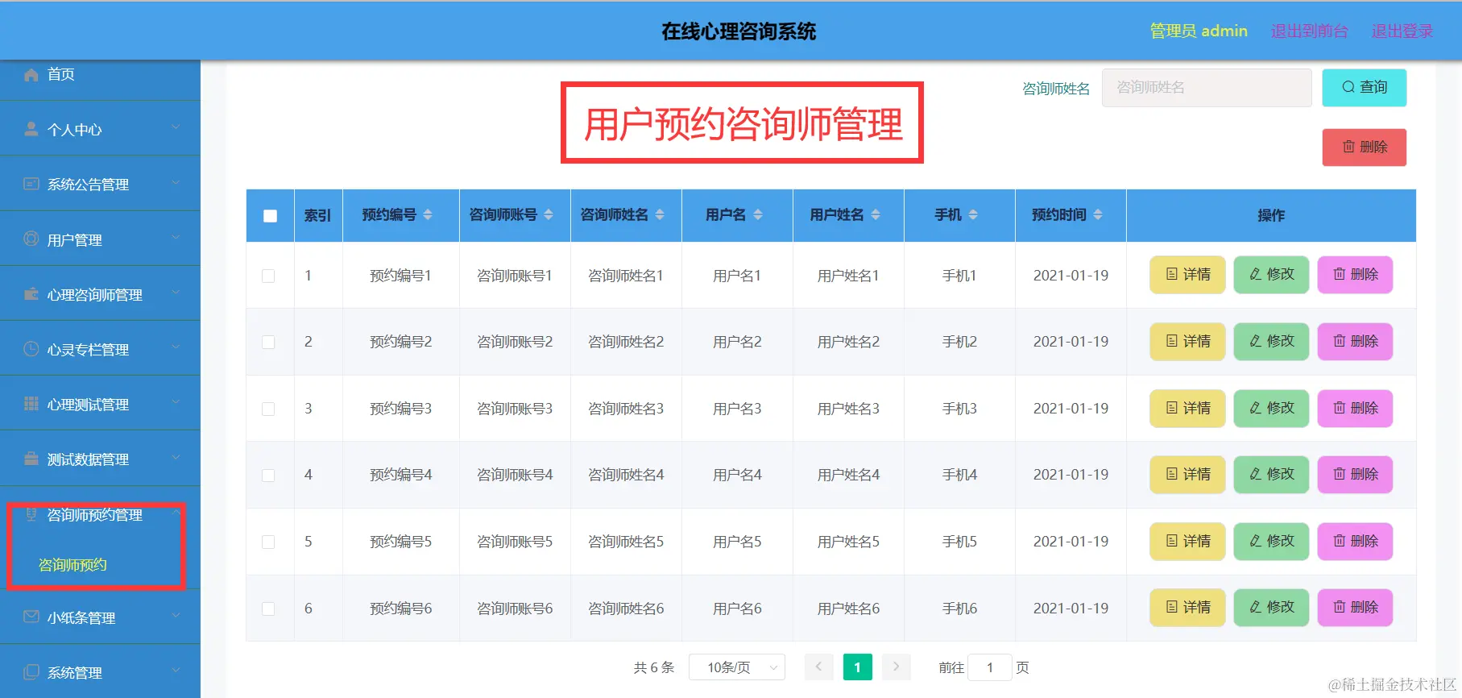Click 修改 for 预约编号1

[1271, 275]
